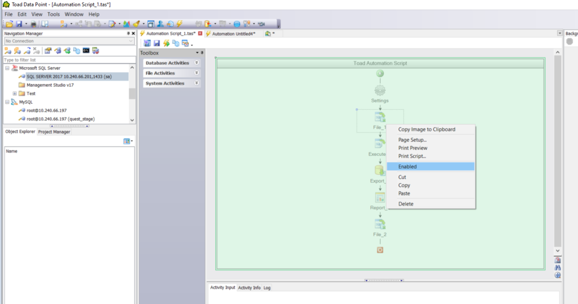Select the Execute script activity icon
The width and height of the screenshot is (578, 304).
(380, 144)
